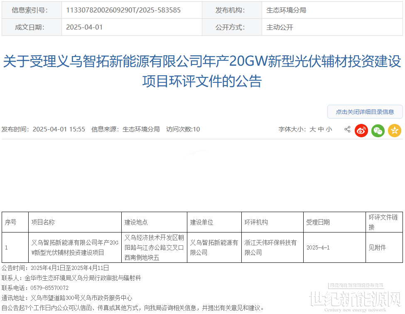405x314 pixels.
Task: Click the yellow QQ Zone star icon
Action: tap(394, 131)
